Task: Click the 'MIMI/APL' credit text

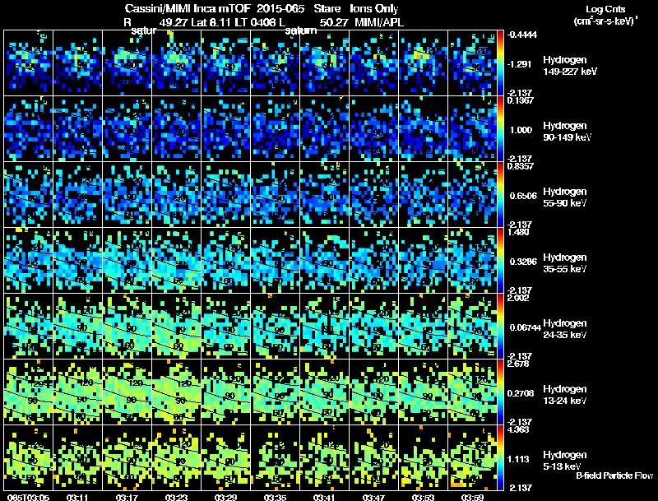Action: tap(379, 23)
